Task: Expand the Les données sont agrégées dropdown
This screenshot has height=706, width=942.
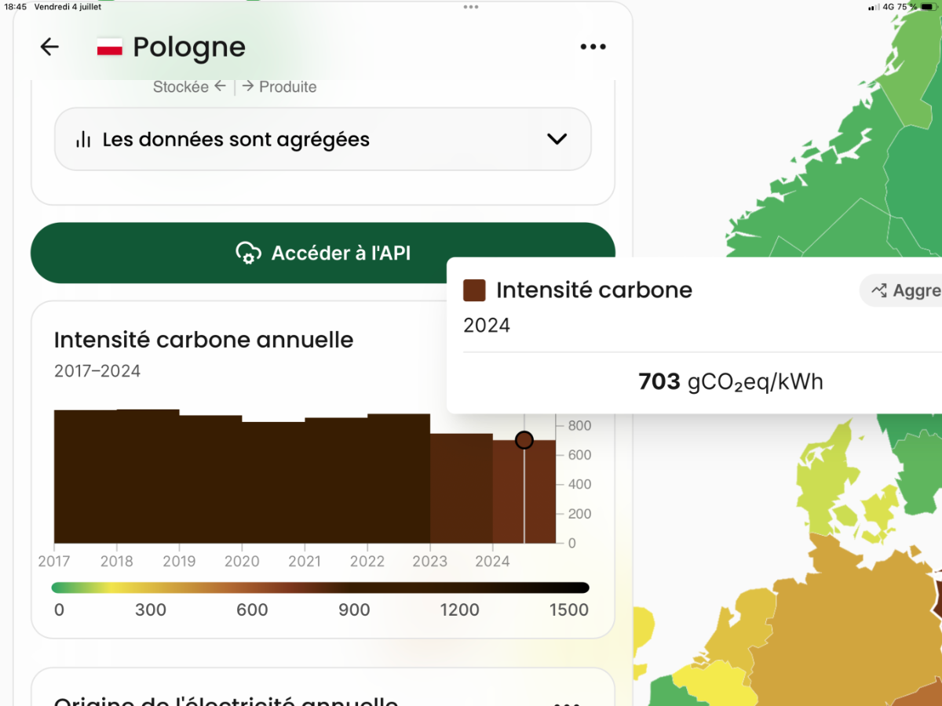Action: (x=323, y=140)
